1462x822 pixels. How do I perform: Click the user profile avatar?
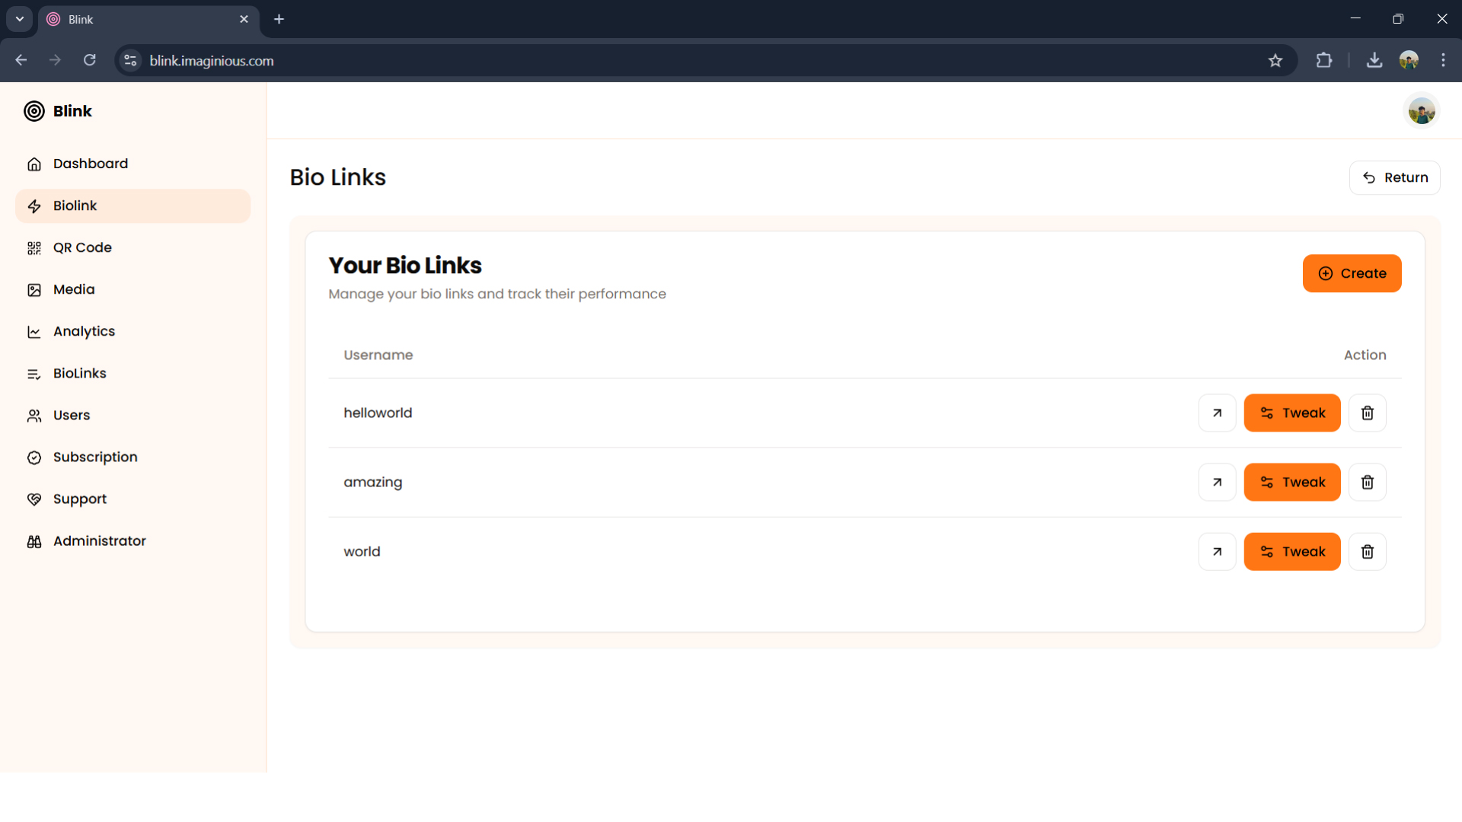1421,110
